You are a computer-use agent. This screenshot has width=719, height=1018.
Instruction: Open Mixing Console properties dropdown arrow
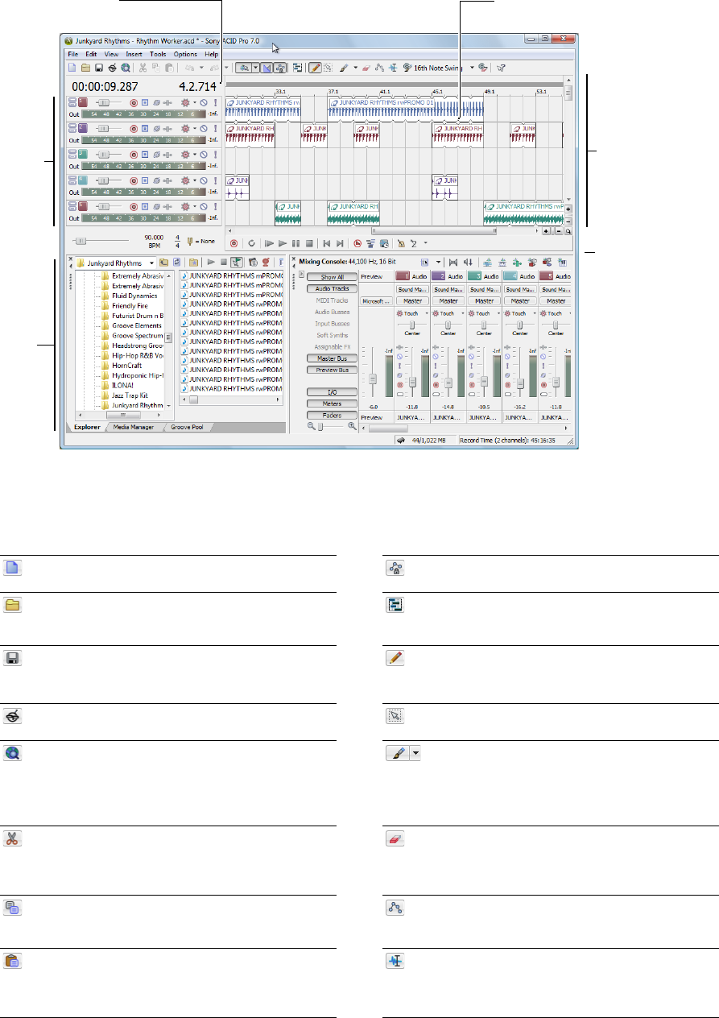point(439,263)
